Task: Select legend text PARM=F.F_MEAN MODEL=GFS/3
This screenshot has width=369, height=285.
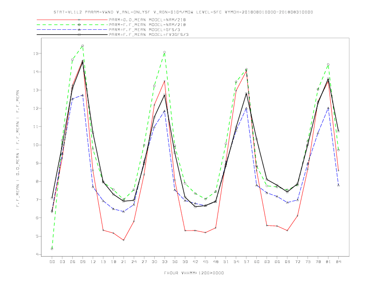Action: click(144, 30)
